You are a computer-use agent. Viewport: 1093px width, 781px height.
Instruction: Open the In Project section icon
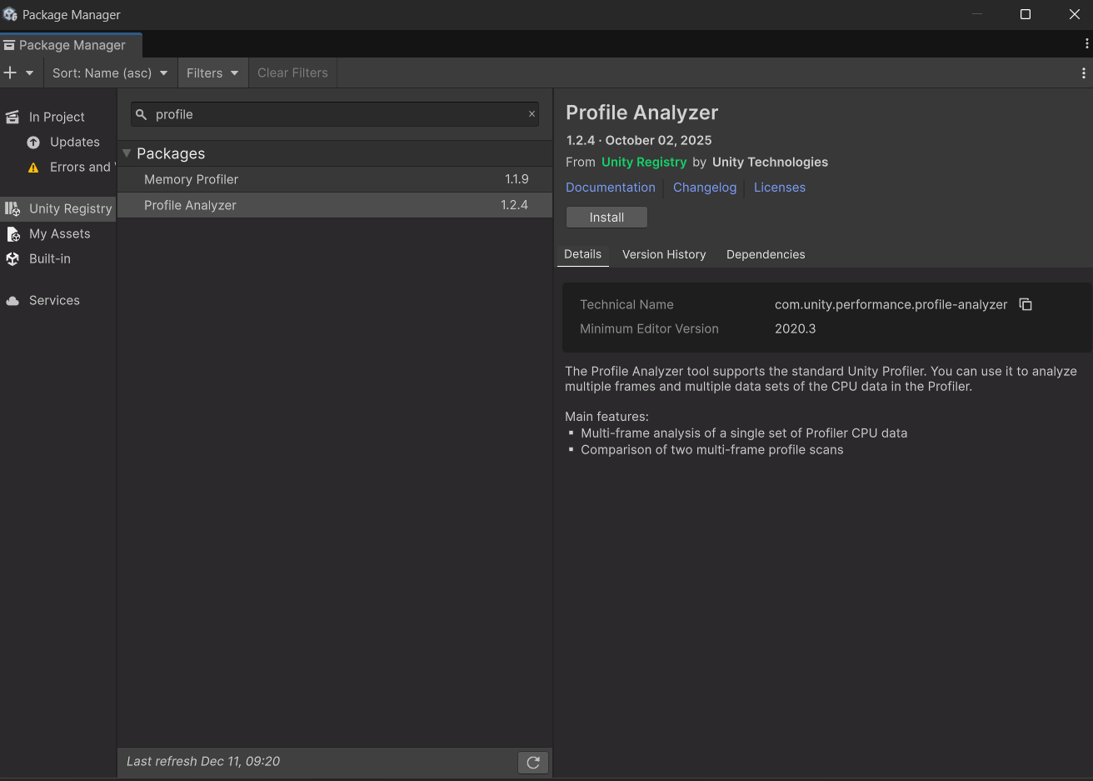(12, 117)
